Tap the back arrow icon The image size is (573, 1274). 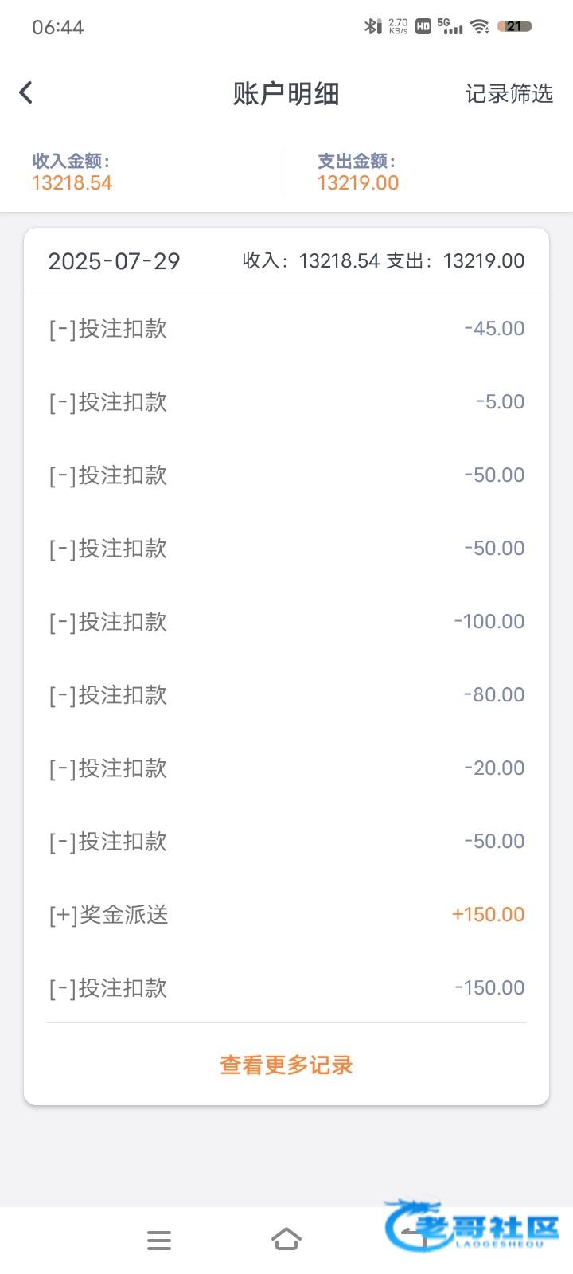tap(26, 93)
